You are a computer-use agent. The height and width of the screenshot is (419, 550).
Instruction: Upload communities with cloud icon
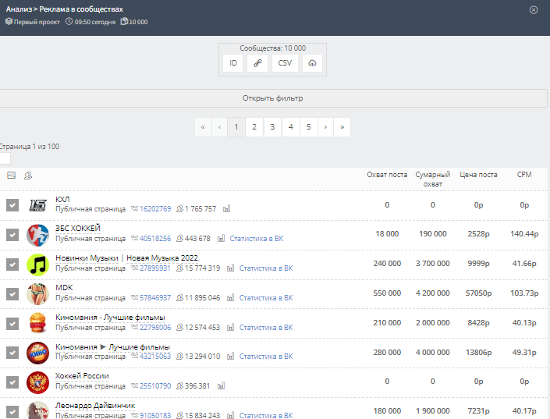coord(312,63)
